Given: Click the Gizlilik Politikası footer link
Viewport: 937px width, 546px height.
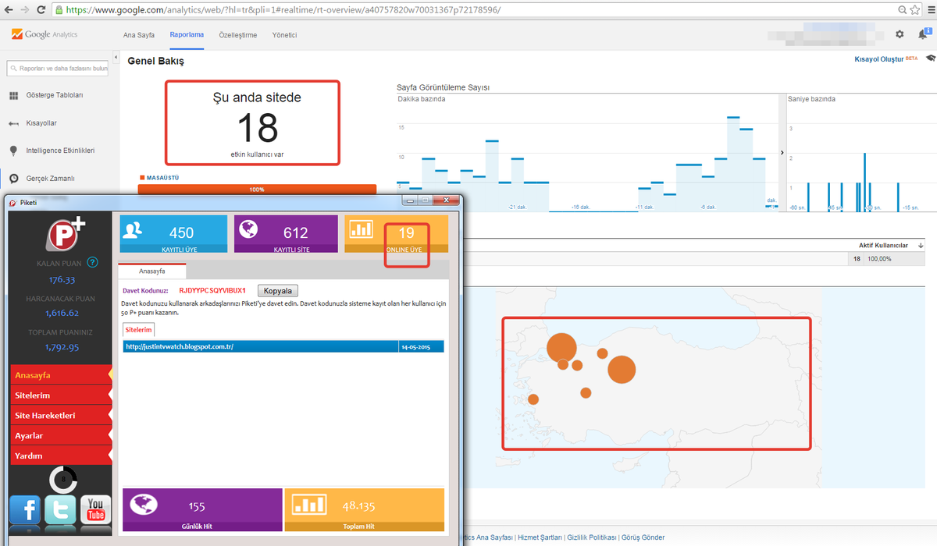Looking at the screenshot, I should pos(592,537).
